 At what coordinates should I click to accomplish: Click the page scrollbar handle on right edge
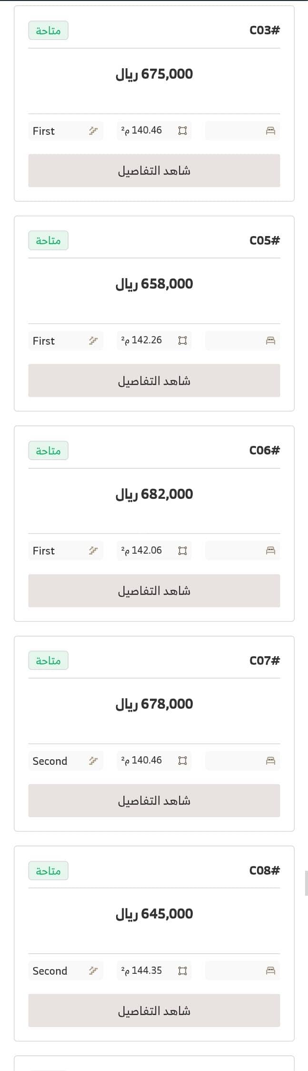click(x=306, y=883)
